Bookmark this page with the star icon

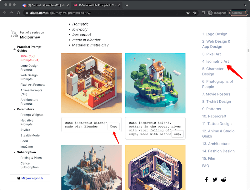(x=195, y=13)
